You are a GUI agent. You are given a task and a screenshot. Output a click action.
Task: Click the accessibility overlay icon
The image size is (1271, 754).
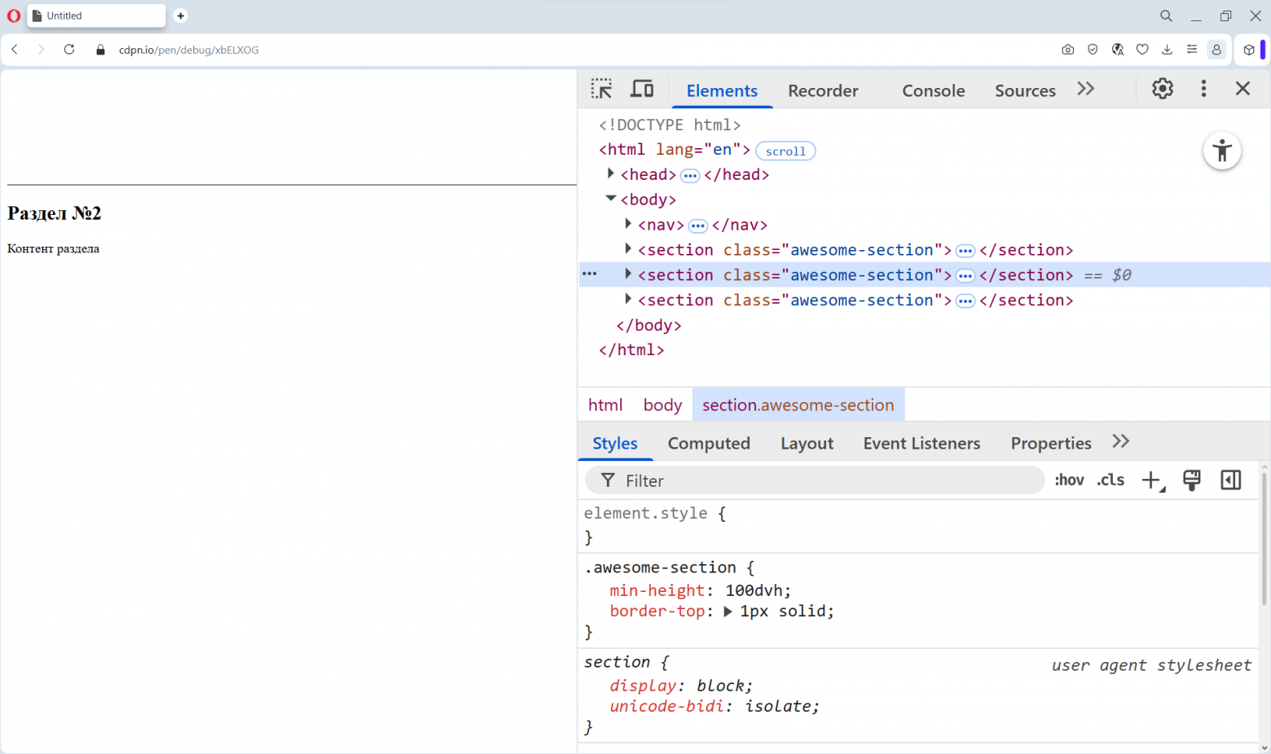(1222, 151)
